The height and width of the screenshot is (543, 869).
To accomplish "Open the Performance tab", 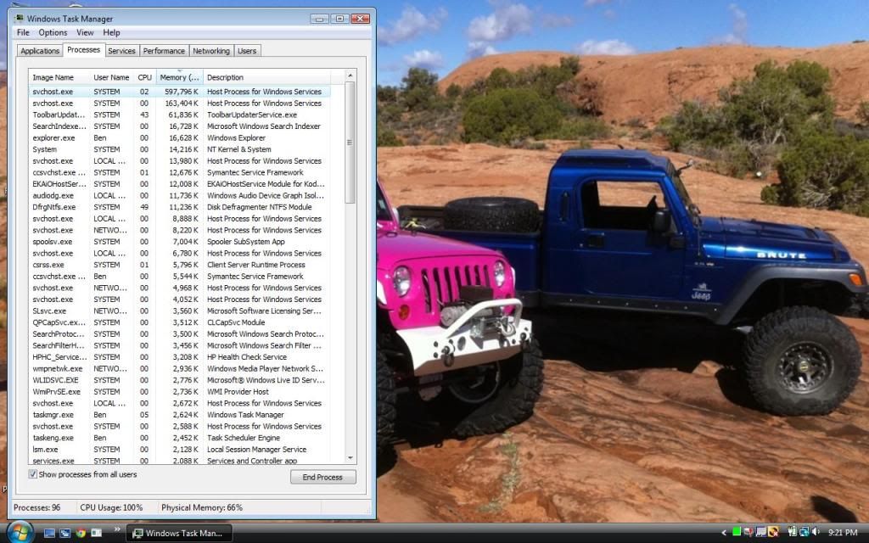I will pyautogui.click(x=164, y=51).
